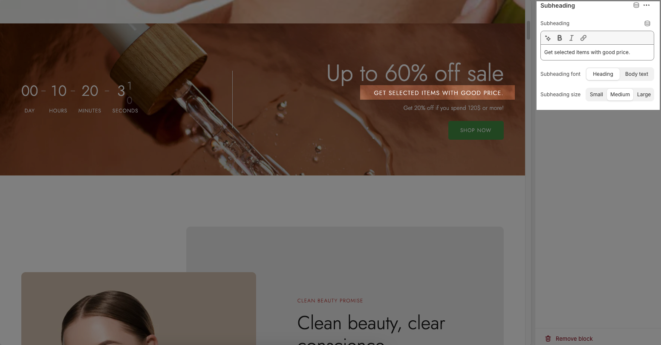Open the three-dot block options menu
This screenshot has height=345, width=661.
pyautogui.click(x=647, y=6)
